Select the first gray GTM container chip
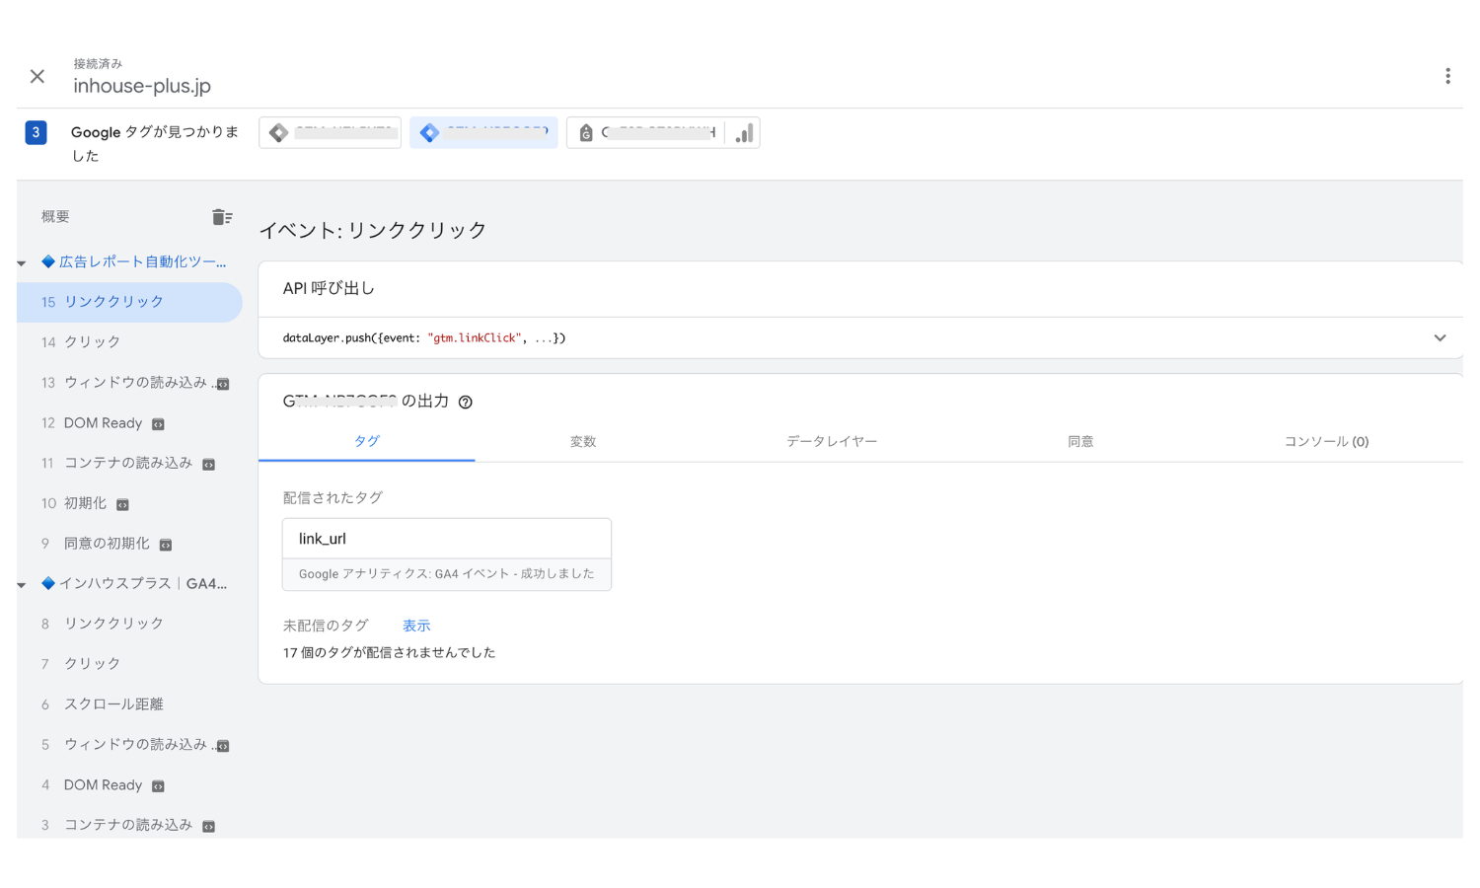Screen dimensions: 1480x888 pos(330,132)
